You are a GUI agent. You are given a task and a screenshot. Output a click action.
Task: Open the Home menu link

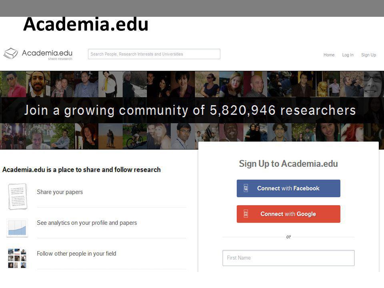coord(329,55)
